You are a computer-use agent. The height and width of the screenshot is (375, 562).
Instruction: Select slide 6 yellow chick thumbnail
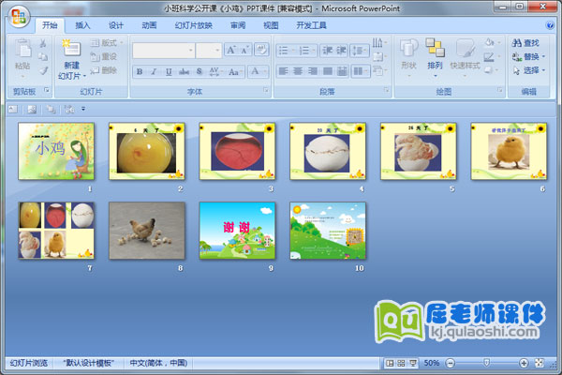[509, 151]
